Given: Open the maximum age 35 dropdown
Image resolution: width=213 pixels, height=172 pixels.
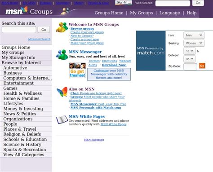Looking at the screenshot, I should [x=189, y=59].
